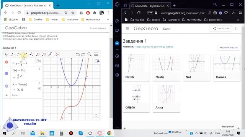Open Nastia's student thumbnail
This screenshot has width=245, height=137.
coord(167,68)
